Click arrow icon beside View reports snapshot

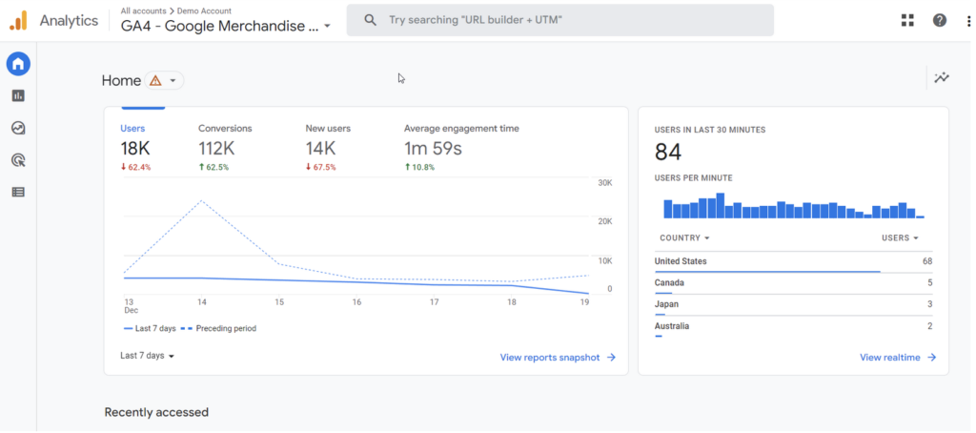click(x=611, y=358)
